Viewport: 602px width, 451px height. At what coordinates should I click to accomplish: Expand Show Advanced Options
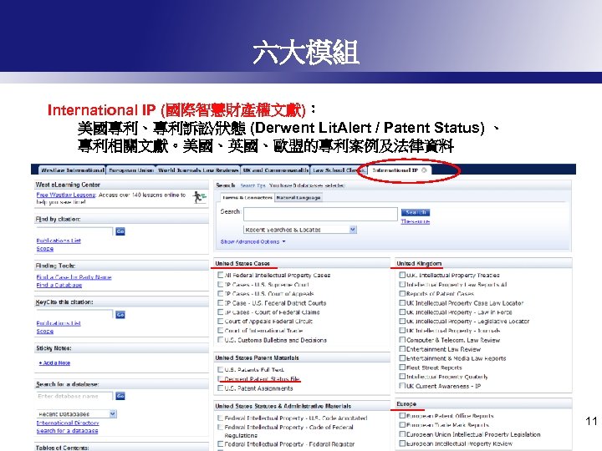253,241
